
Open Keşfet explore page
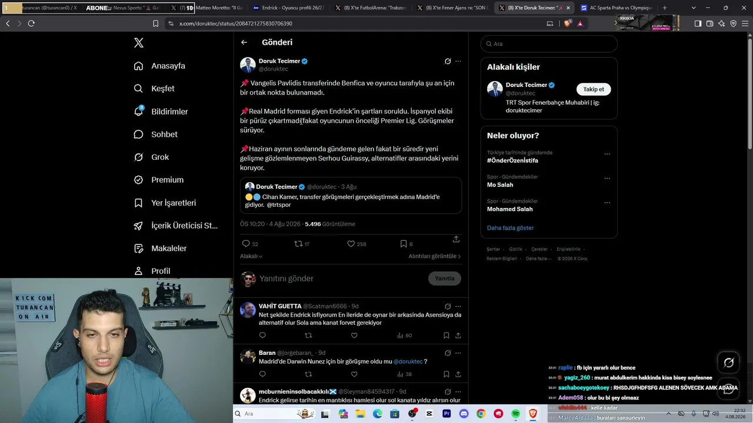tap(154, 89)
